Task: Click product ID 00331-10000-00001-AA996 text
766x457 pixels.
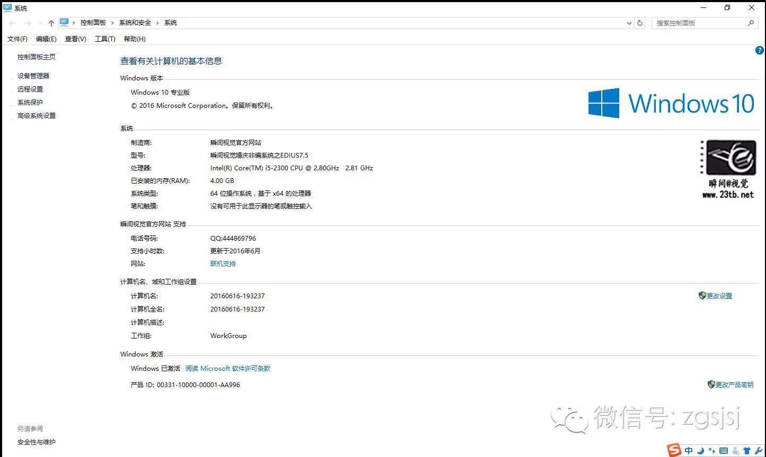Action: (198, 385)
